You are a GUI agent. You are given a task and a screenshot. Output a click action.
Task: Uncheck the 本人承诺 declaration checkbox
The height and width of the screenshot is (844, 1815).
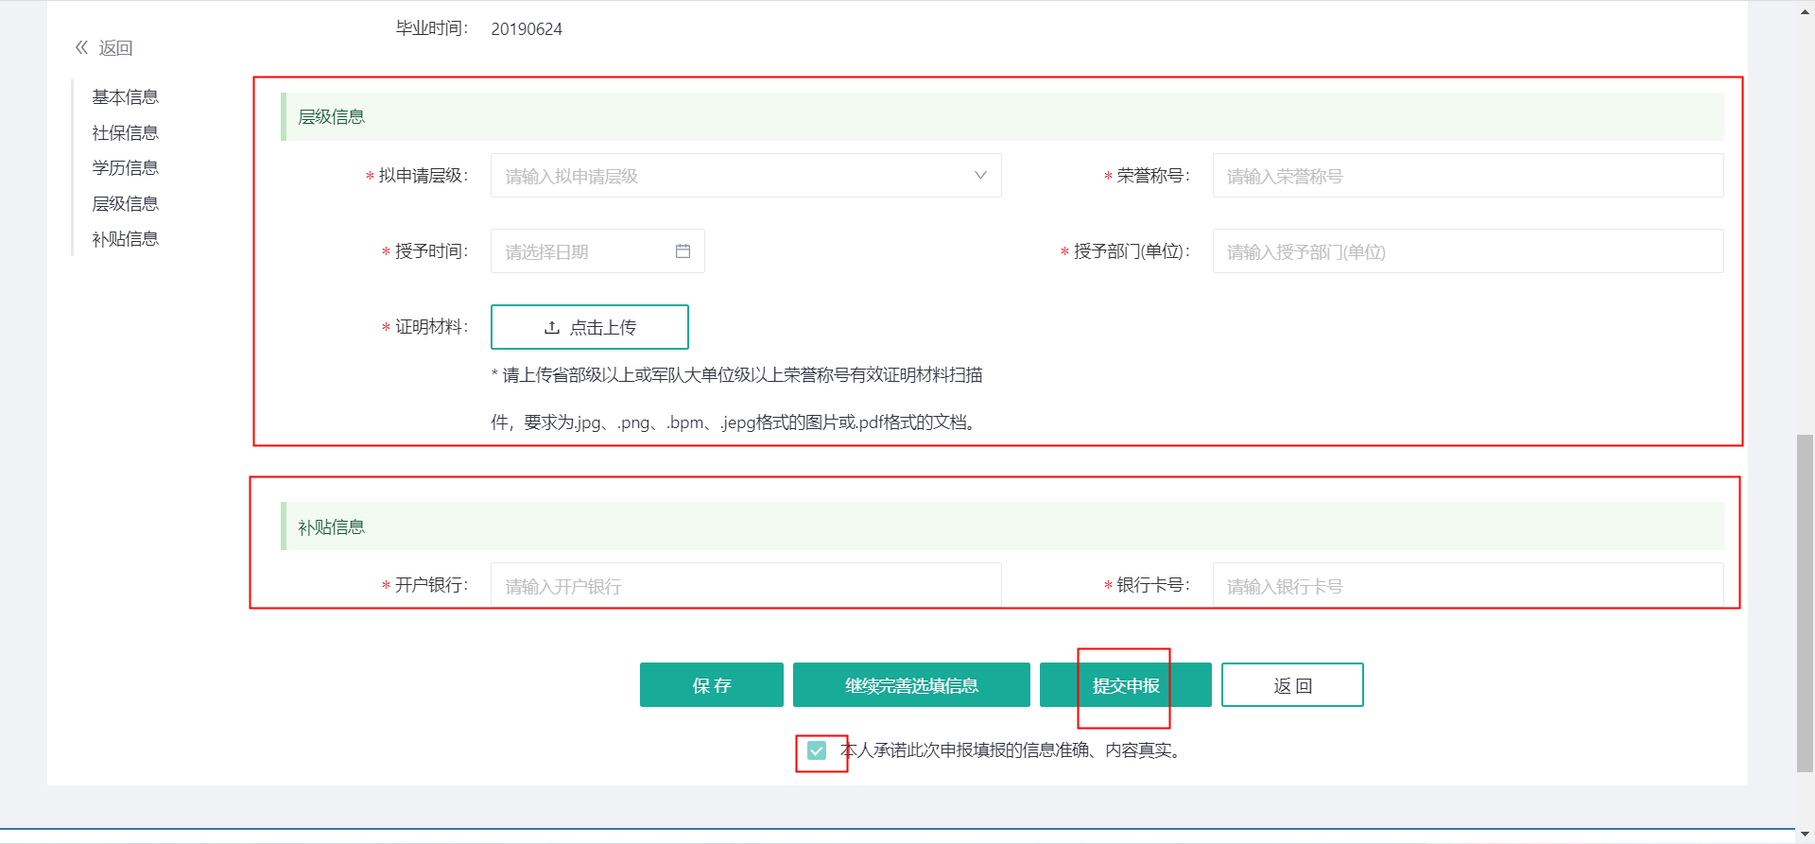(x=817, y=750)
